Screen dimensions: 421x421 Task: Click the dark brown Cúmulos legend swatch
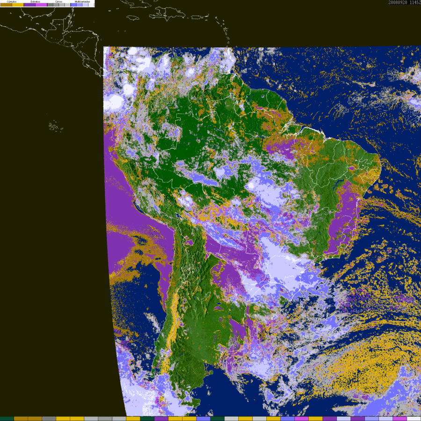[x=6, y=5]
